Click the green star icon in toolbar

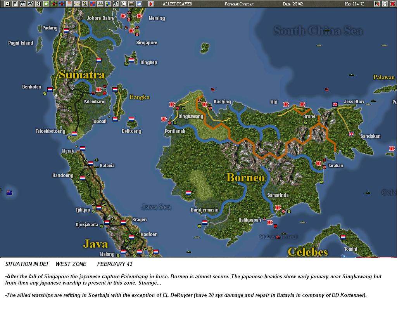pos(46,4)
